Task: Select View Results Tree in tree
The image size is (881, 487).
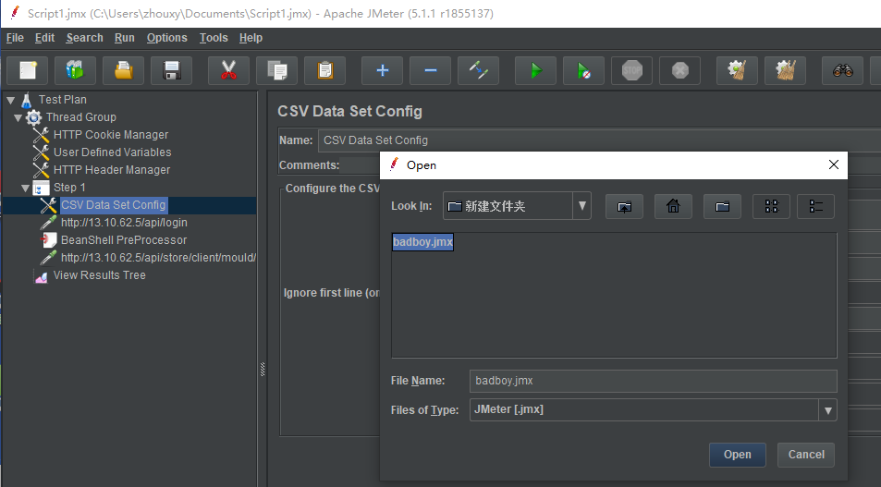Action: (100, 275)
